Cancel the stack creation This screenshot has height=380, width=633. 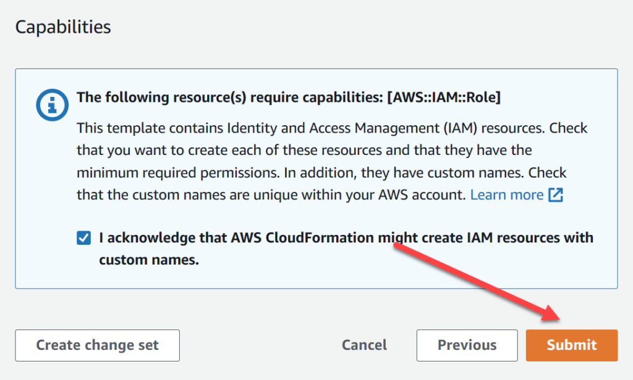364,345
